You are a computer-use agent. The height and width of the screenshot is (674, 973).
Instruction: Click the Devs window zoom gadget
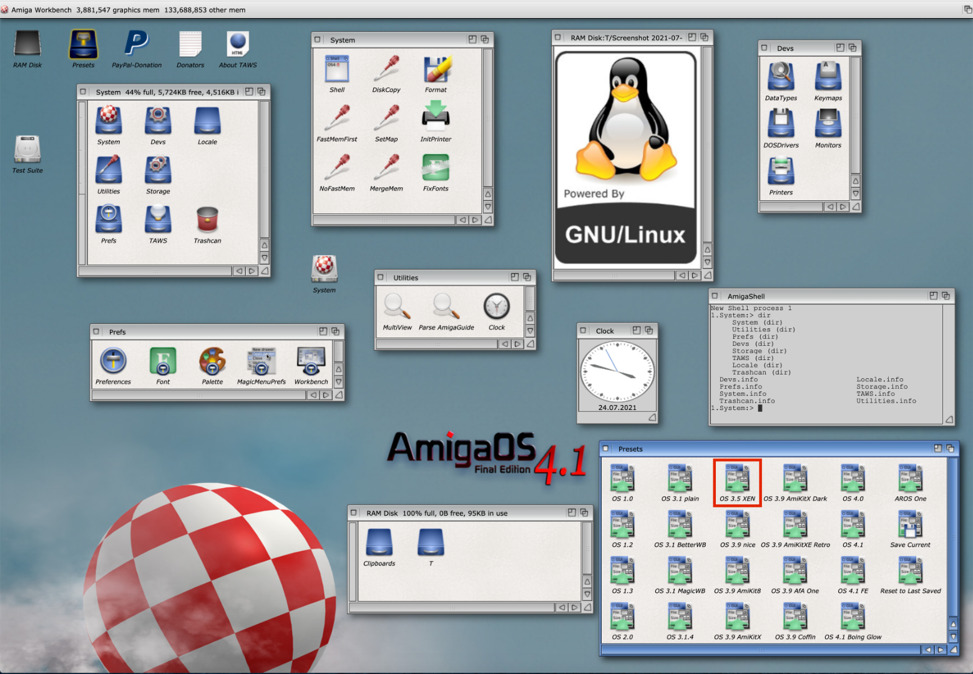click(x=840, y=48)
